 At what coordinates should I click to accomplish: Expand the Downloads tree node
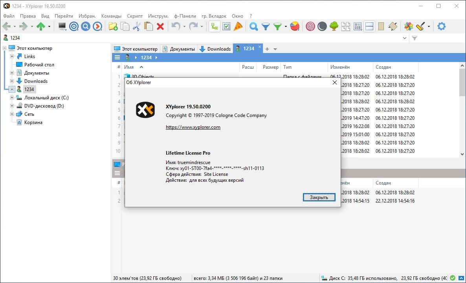click(x=12, y=81)
